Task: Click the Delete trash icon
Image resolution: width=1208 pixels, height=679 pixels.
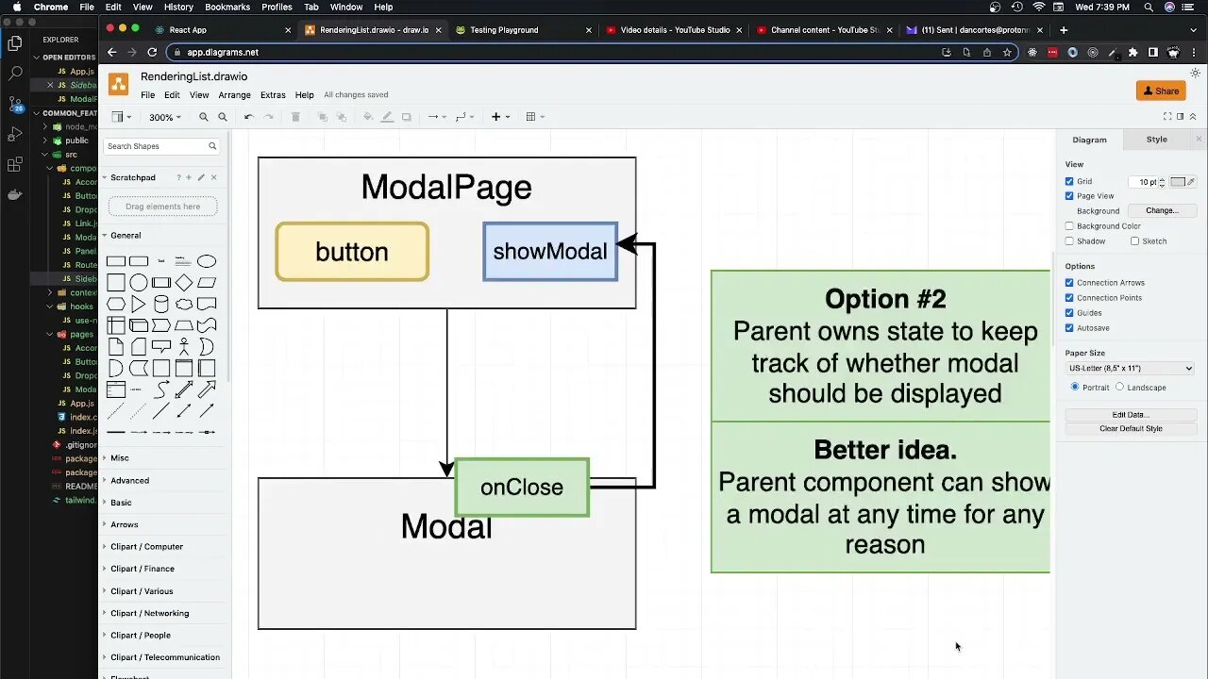Action: (295, 117)
